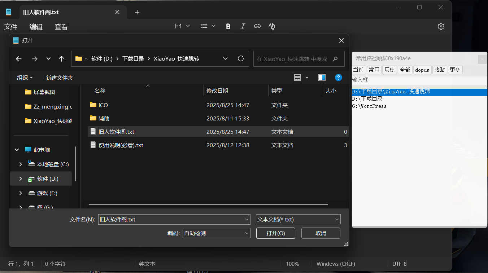Expand the 游戏 (E:) tree node

(x=21, y=193)
